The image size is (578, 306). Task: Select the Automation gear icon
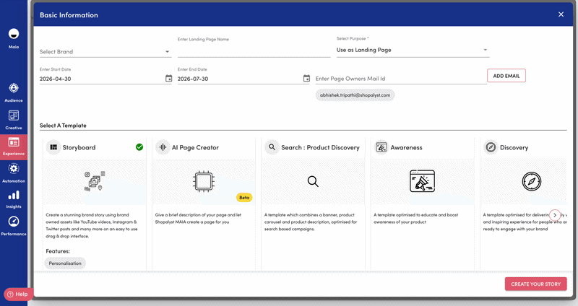click(x=14, y=169)
